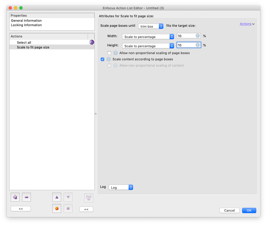Select General Information in Properties
Viewport: 267px width, 225px height.
[26, 21]
